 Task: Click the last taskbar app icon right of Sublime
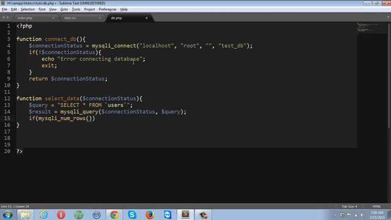(203, 215)
